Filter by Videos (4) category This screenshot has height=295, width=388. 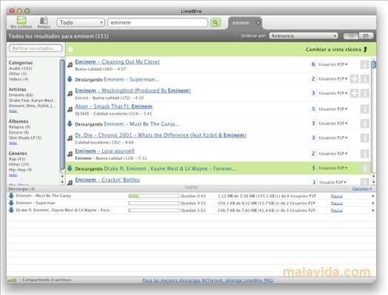19,79
